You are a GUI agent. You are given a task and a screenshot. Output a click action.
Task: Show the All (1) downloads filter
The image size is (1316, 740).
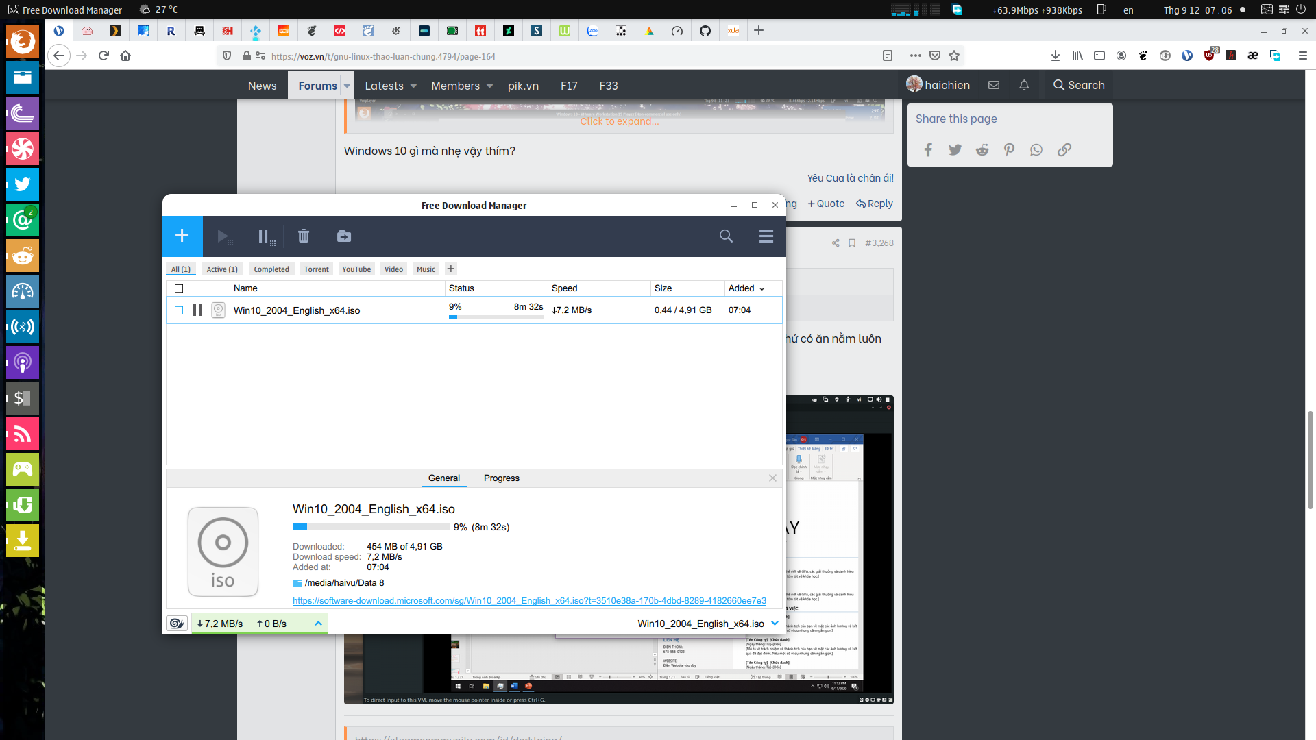(181, 269)
